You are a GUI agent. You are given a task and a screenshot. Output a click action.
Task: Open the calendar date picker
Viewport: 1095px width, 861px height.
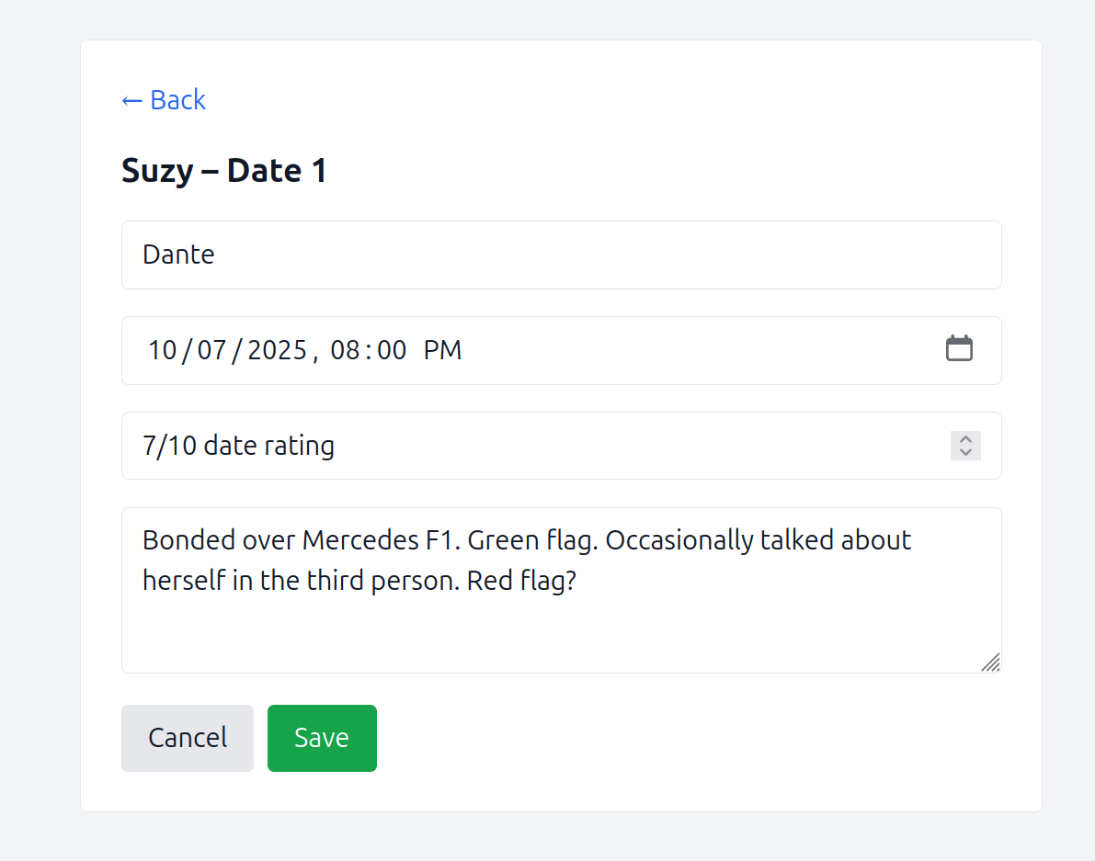[x=959, y=349]
